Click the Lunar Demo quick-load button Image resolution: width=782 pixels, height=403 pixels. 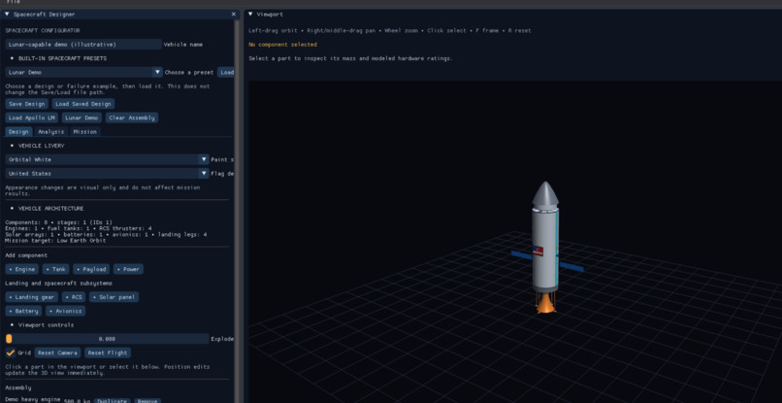click(x=81, y=118)
